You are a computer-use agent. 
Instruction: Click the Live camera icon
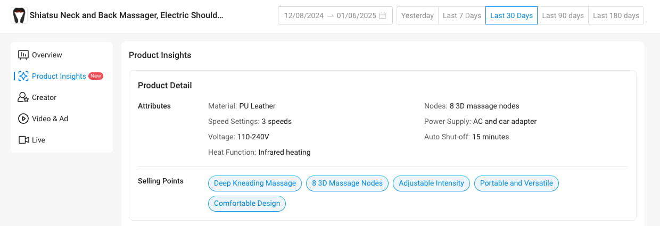tap(23, 140)
